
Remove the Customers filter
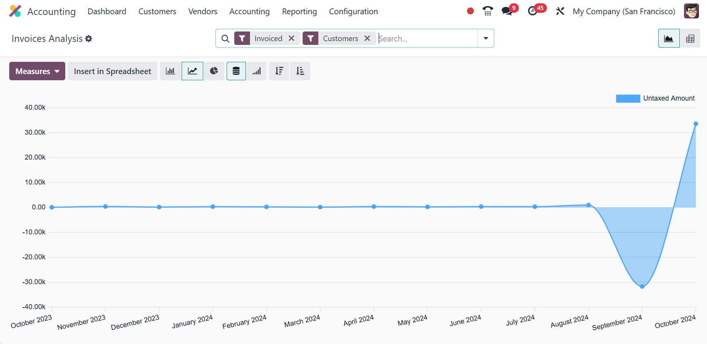pos(367,38)
